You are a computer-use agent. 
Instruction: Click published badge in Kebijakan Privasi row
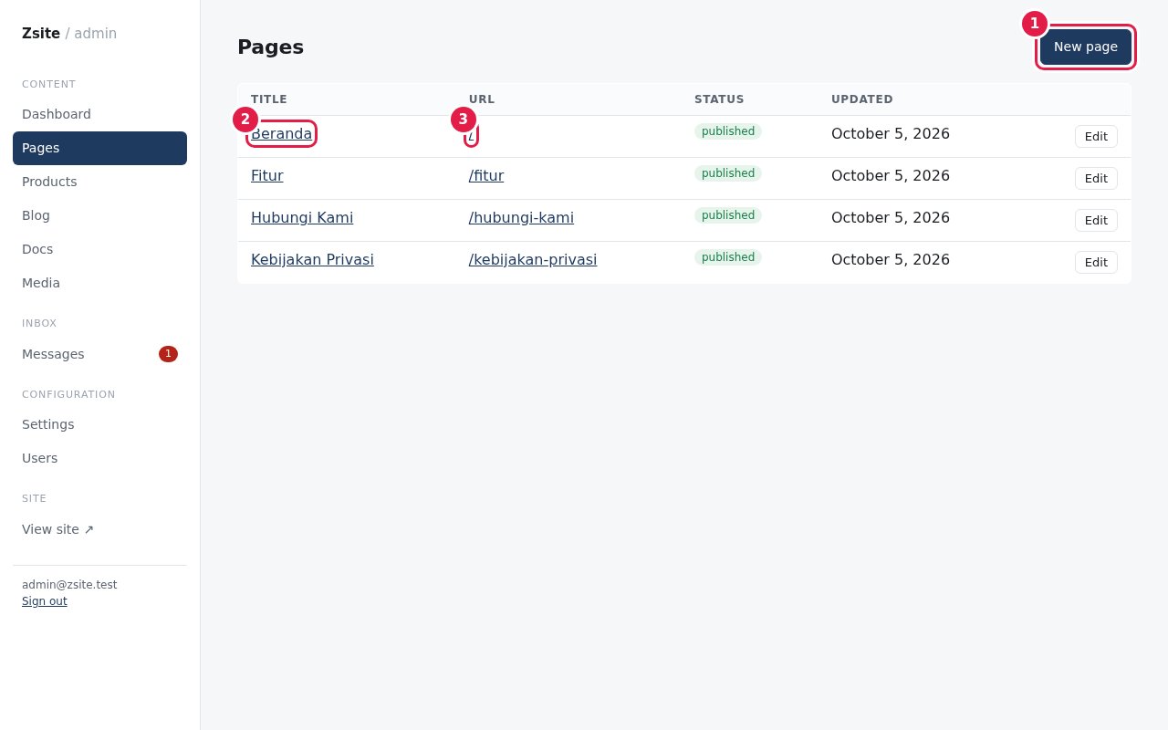[x=728, y=257]
